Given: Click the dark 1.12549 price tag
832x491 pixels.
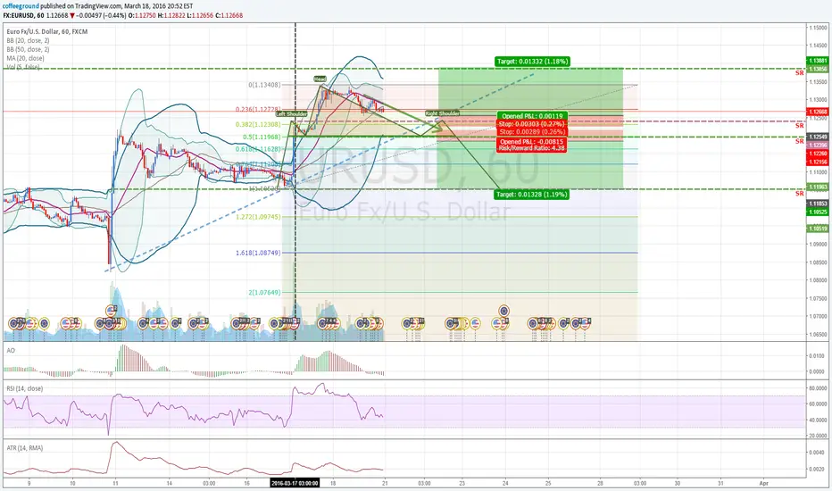Looking at the screenshot, I should [x=817, y=137].
